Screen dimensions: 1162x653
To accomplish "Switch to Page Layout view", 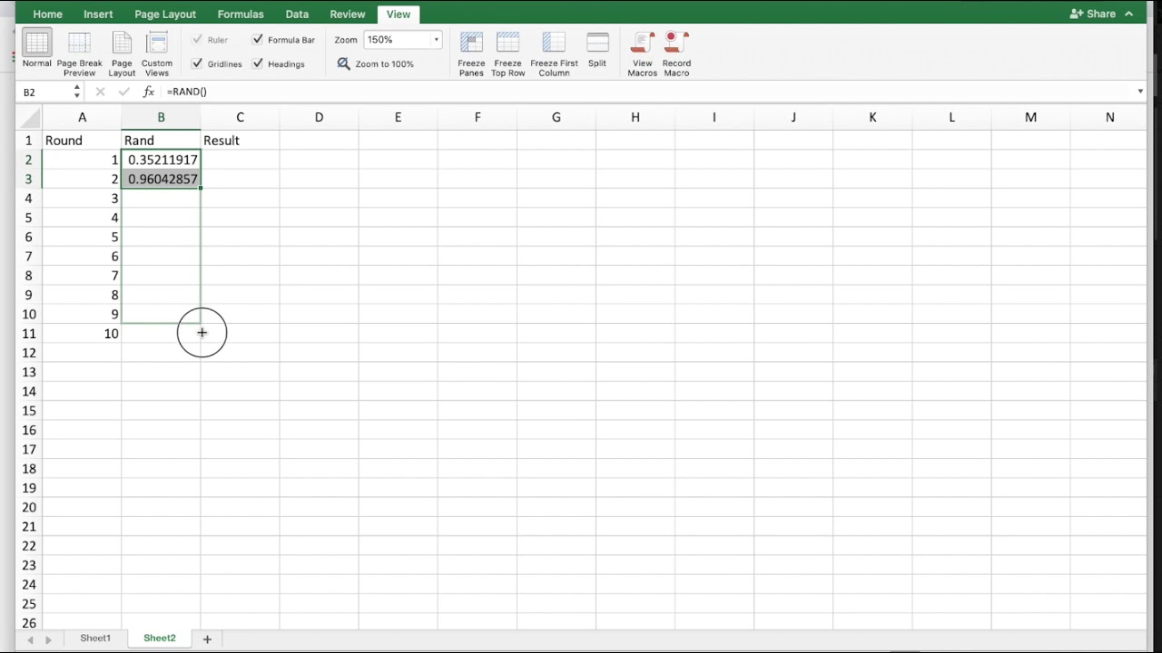I will (122, 54).
